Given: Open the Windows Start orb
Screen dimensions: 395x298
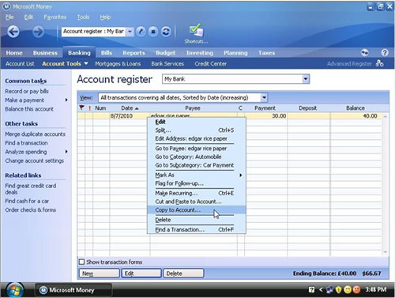Looking at the screenshot, I should pyautogui.click(x=15, y=290).
